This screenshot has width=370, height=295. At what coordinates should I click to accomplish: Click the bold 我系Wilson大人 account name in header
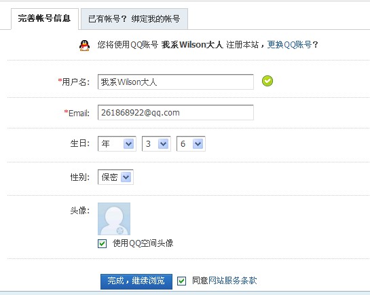(192, 45)
